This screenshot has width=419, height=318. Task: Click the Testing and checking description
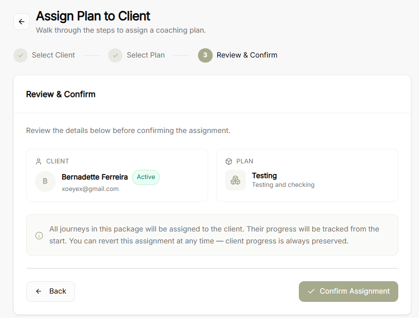tap(283, 185)
